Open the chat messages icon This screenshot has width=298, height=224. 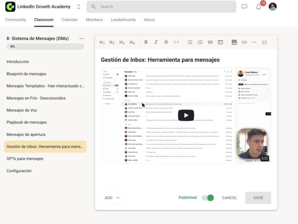tap(245, 7)
